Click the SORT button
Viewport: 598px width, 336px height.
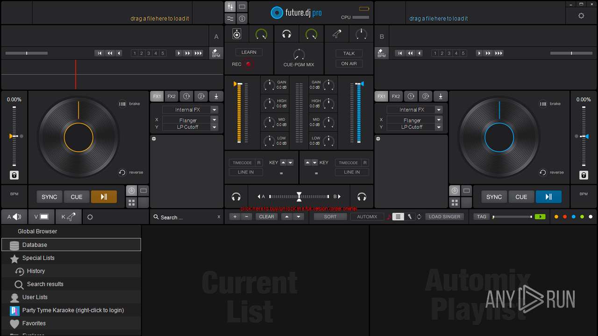(330, 217)
